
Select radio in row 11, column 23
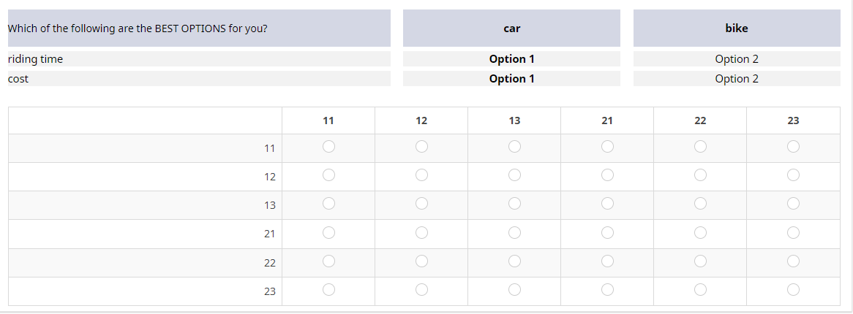coord(793,147)
